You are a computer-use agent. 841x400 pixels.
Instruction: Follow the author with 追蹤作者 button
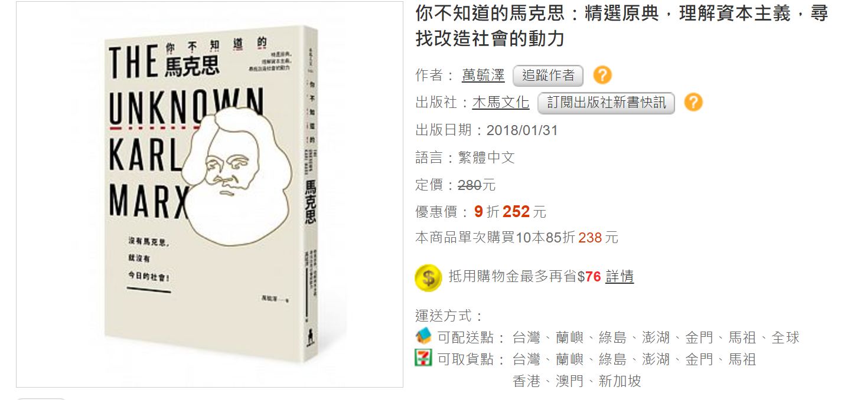(x=548, y=76)
